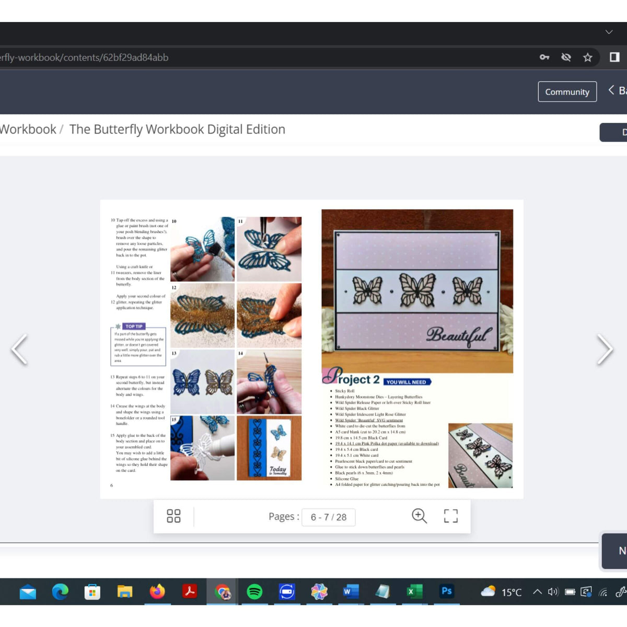
Task: Open Spotify from the taskbar
Action: (253, 591)
